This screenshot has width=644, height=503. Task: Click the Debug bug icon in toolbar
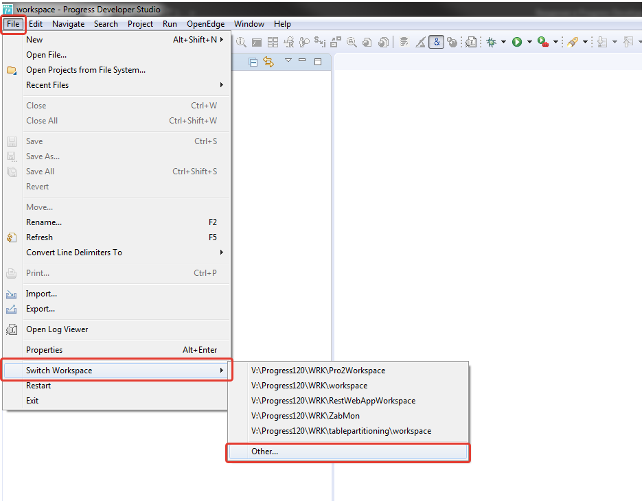[491, 42]
